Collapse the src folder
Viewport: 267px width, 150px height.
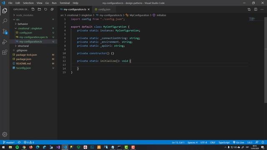[x=33, y=20]
